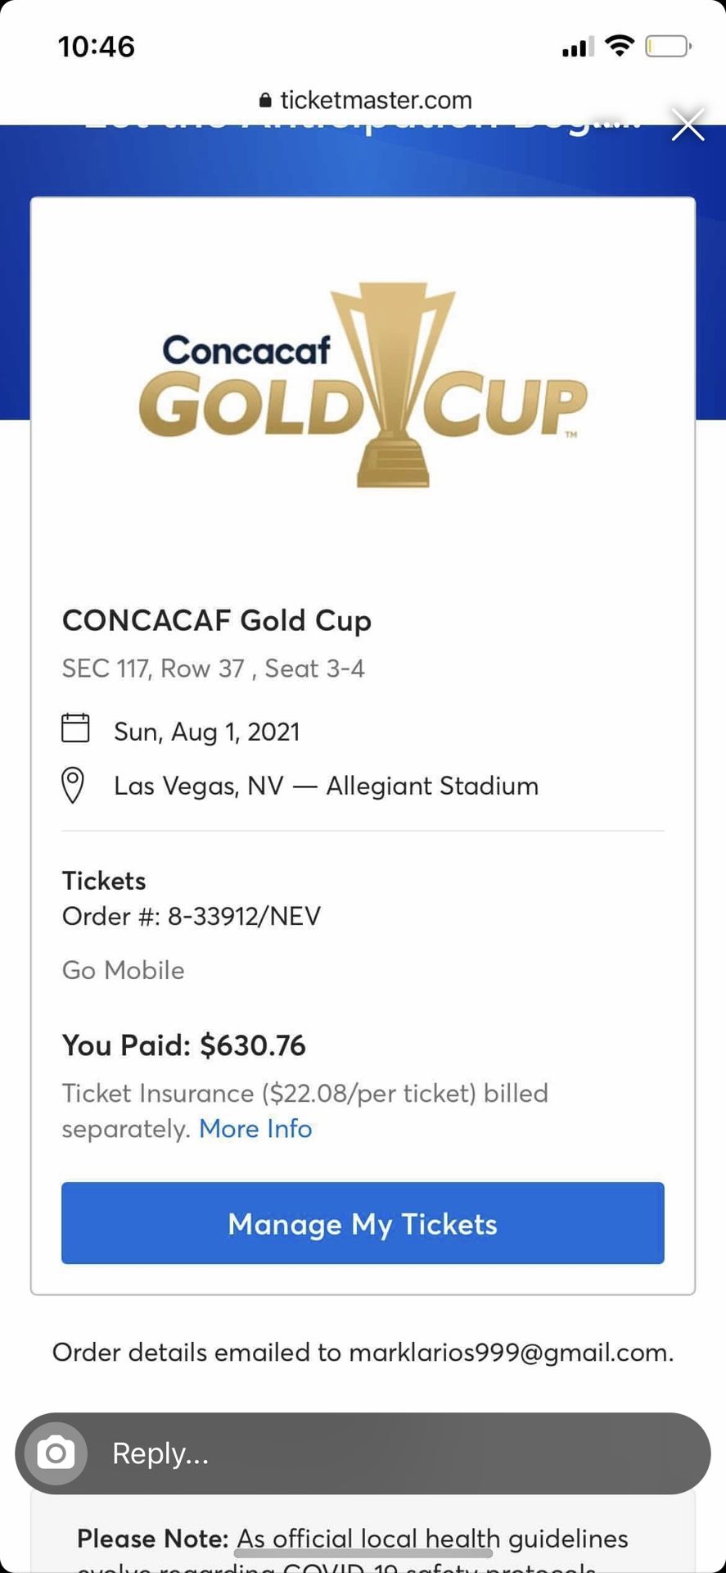Tap the cellular signal bars icon

[578, 48]
